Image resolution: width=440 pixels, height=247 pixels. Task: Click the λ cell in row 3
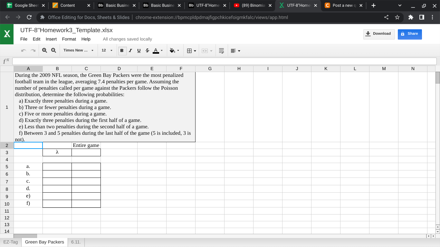[x=57, y=152]
